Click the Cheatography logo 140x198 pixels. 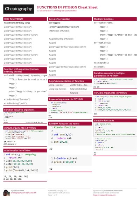tap(19, 9)
